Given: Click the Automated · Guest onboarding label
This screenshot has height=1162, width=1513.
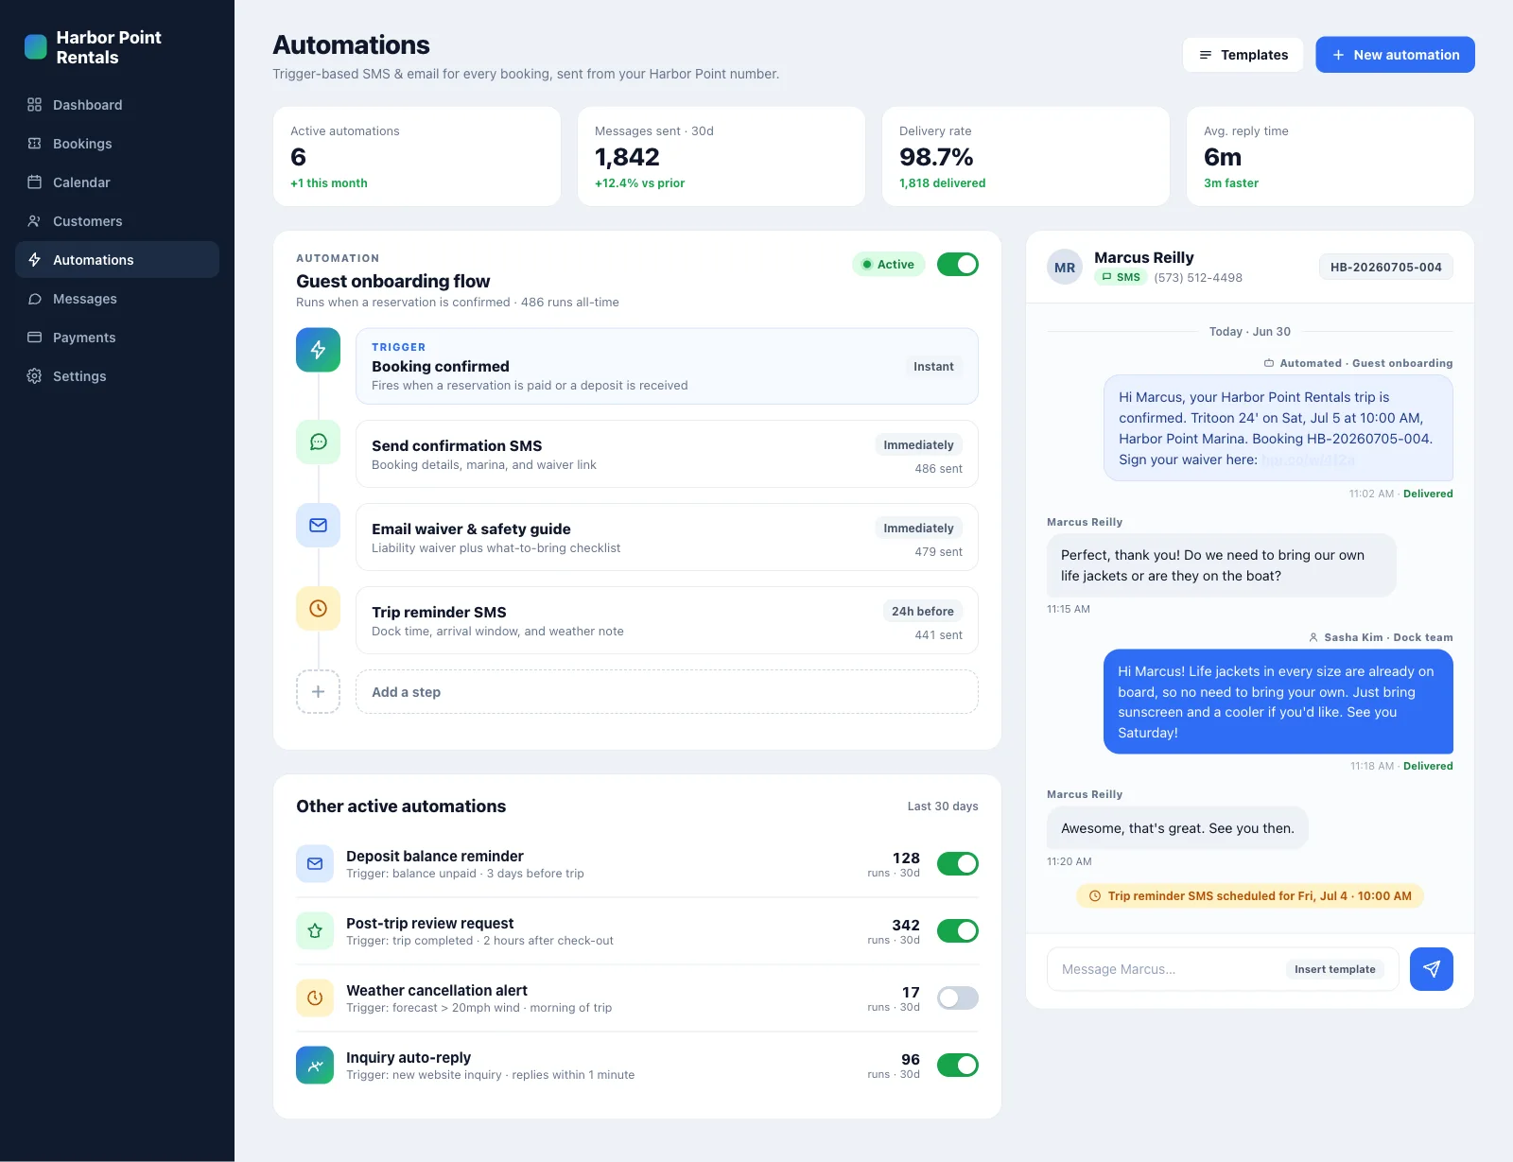Looking at the screenshot, I should [x=1359, y=363].
